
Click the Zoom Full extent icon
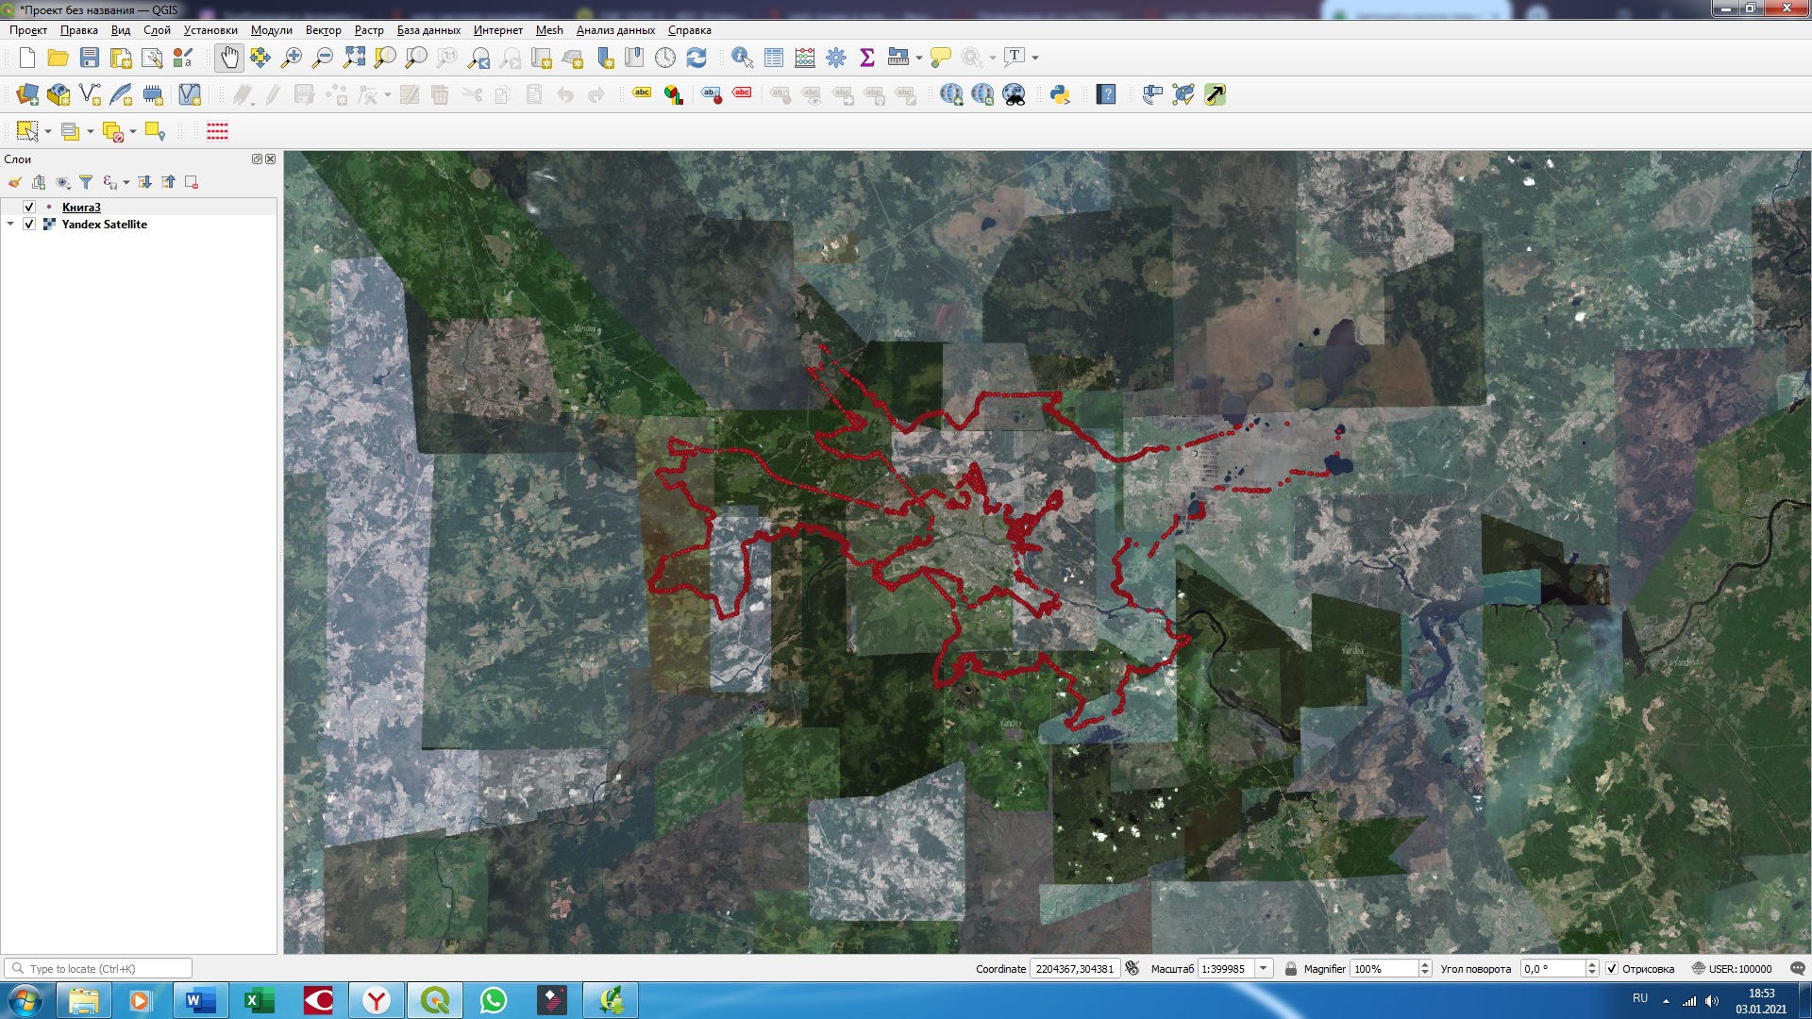(x=354, y=58)
